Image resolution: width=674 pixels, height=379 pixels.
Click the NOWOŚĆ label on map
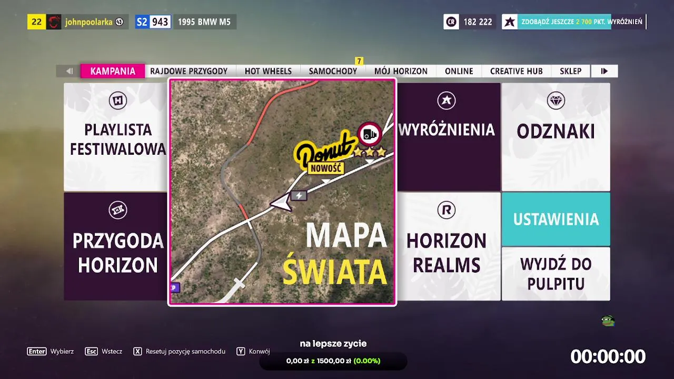tap(326, 168)
